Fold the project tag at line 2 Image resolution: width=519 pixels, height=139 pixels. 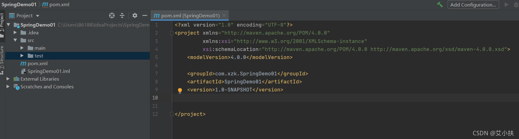pos(172,33)
